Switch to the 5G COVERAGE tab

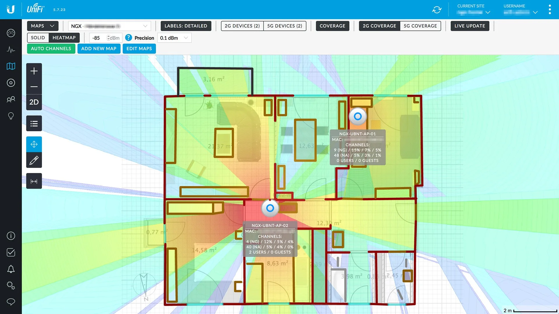coord(420,26)
